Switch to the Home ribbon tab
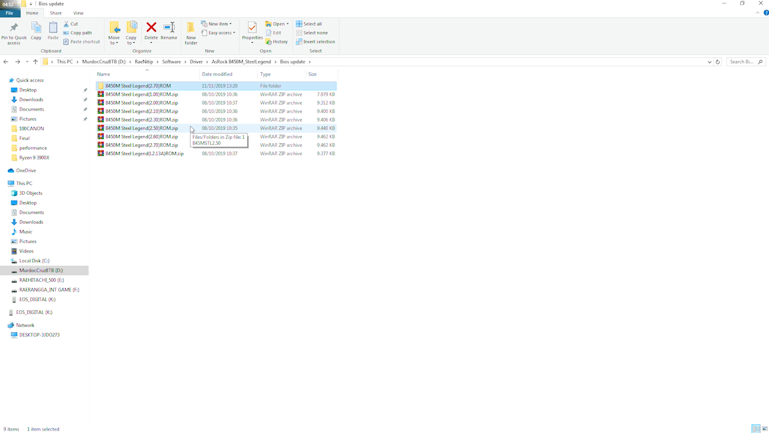Viewport: 769px width, 433px height. (32, 13)
